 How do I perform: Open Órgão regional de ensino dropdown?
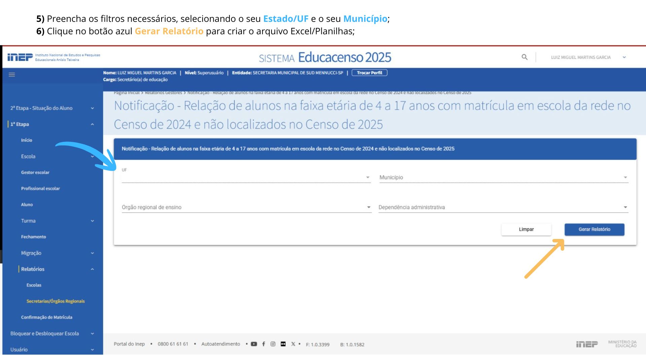click(246, 207)
